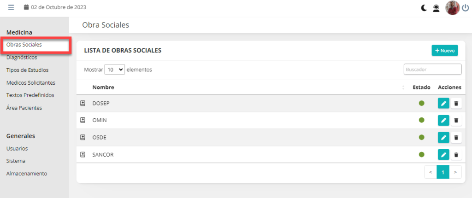This screenshot has width=472, height=198.
Task: Click the Nuevo button
Action: coord(445,51)
